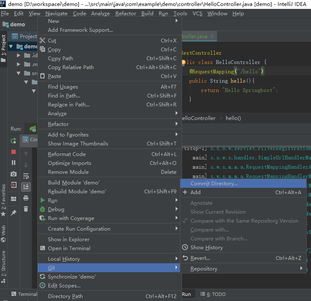Choose Debug from the context menu

pos(110,209)
